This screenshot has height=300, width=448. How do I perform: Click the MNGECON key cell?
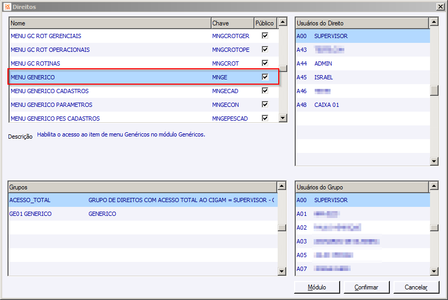pos(225,105)
